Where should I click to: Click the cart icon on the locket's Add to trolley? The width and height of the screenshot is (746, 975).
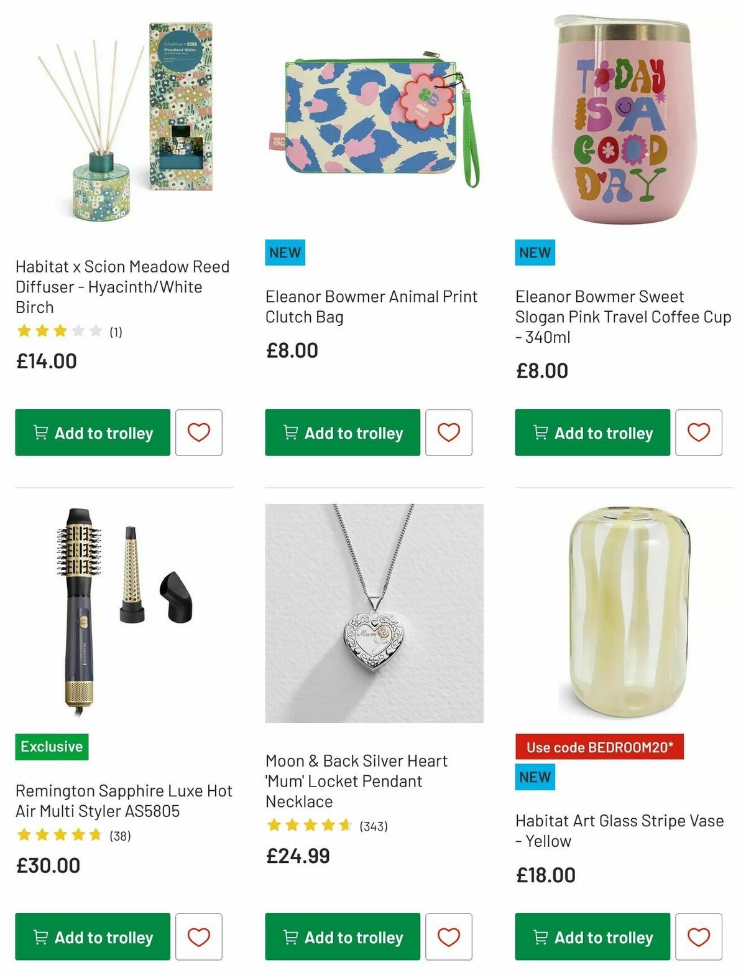pos(292,937)
